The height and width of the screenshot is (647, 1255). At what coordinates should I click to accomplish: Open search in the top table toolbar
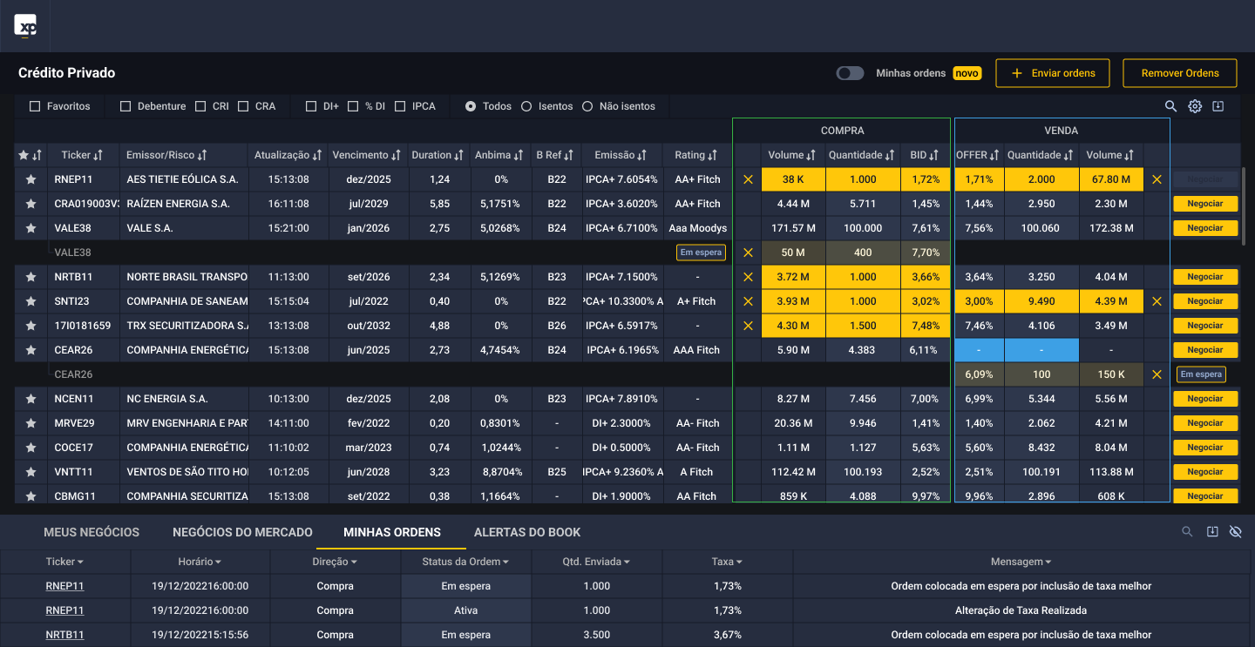click(x=1171, y=106)
